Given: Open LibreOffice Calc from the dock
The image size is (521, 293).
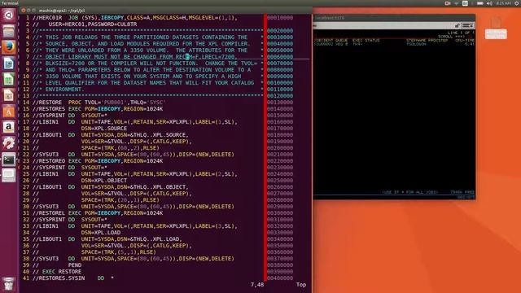Looking at the screenshot, I should coord(9,80).
